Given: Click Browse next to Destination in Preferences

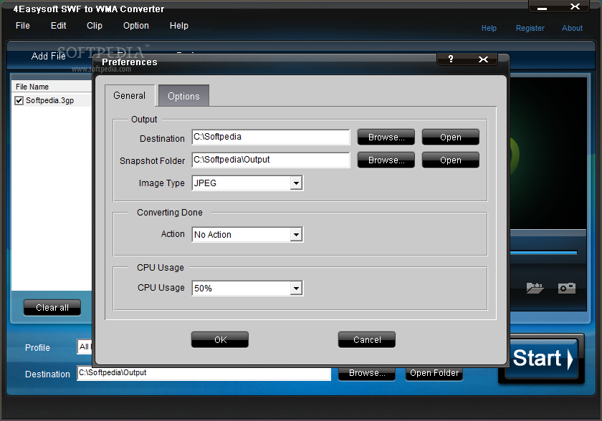Looking at the screenshot, I should 386,137.
